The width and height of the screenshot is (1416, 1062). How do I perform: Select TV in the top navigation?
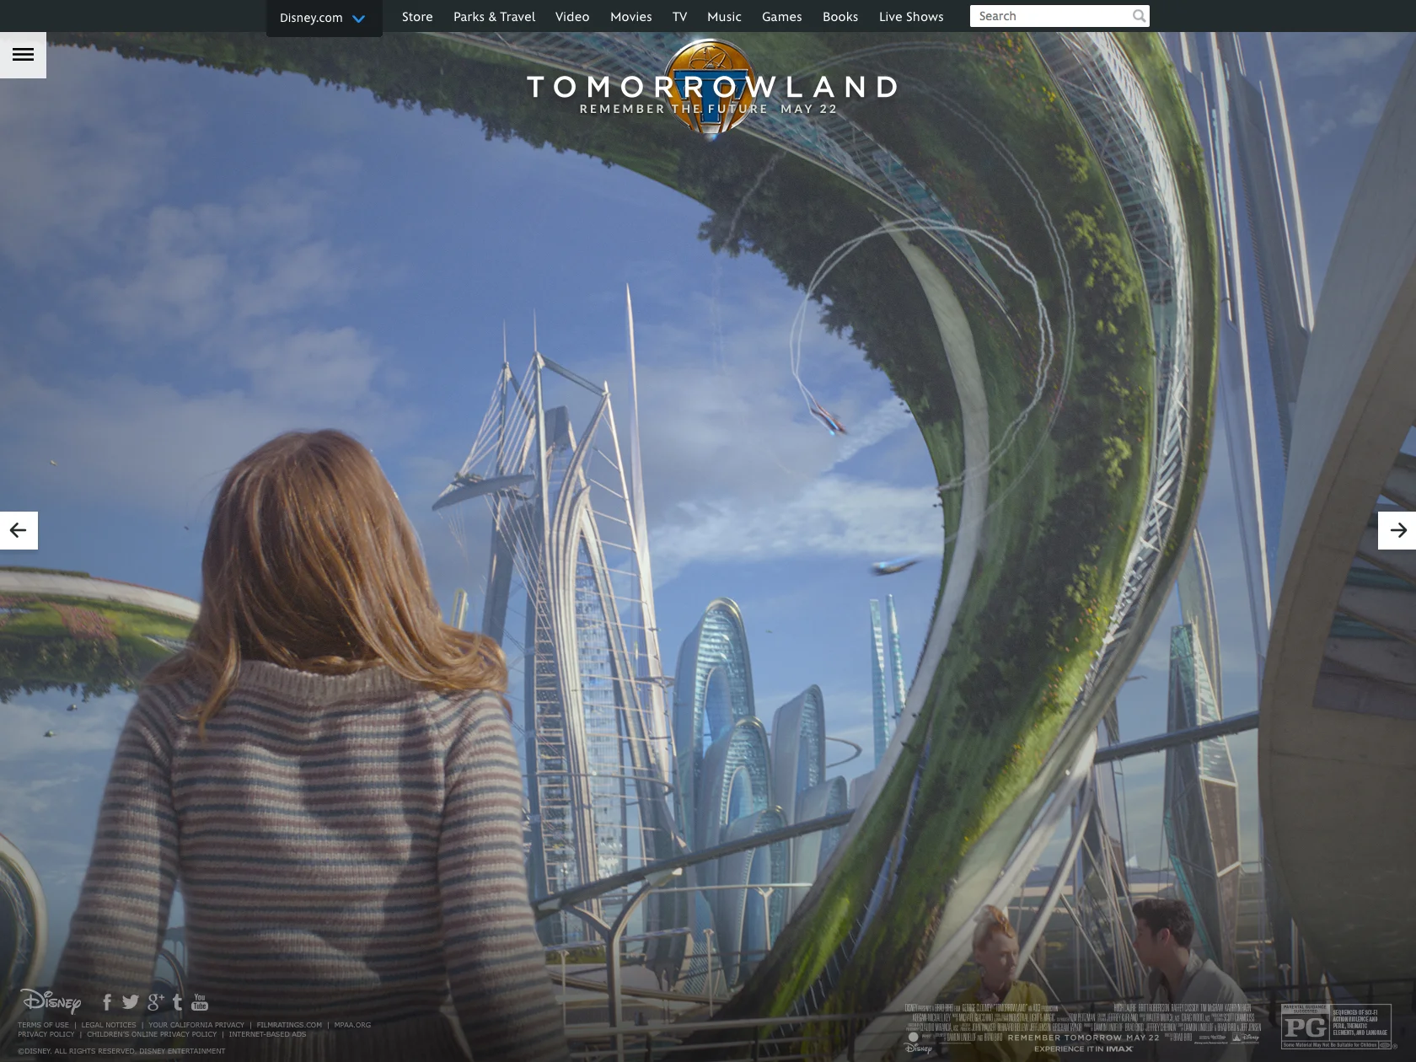679,17
